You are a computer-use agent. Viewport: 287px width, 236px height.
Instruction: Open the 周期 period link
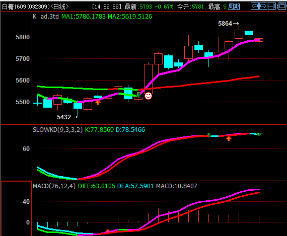(x=234, y=7)
